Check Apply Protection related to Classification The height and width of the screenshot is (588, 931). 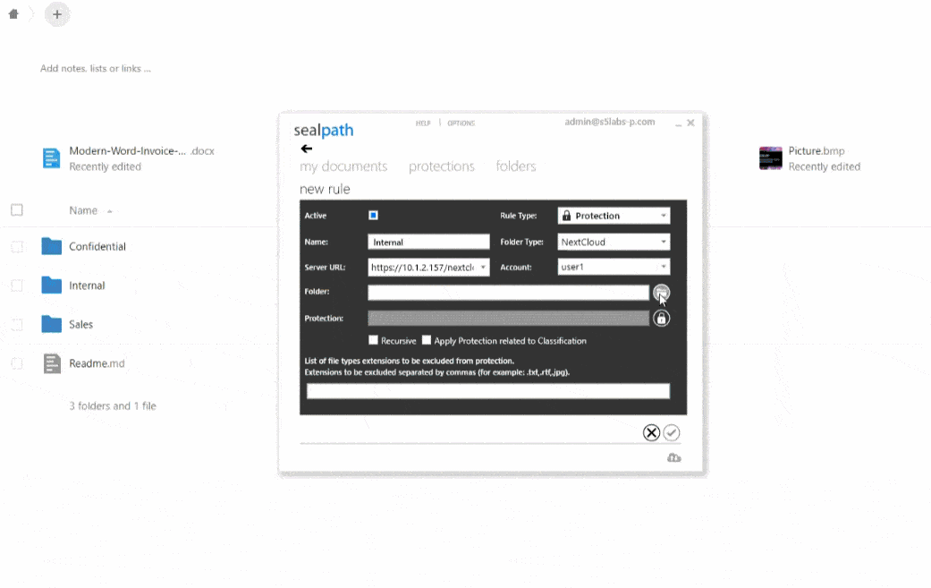coord(427,340)
